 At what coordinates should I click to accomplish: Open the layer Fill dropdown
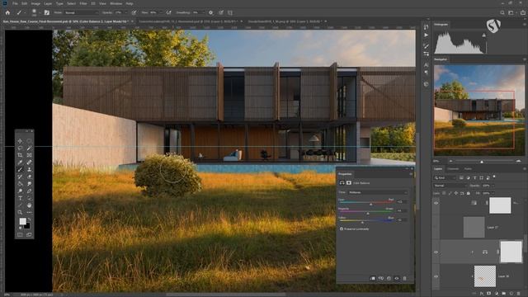coord(493,193)
